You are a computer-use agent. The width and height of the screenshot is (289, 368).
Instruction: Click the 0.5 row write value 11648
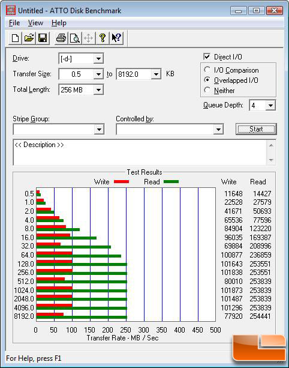tap(233, 194)
